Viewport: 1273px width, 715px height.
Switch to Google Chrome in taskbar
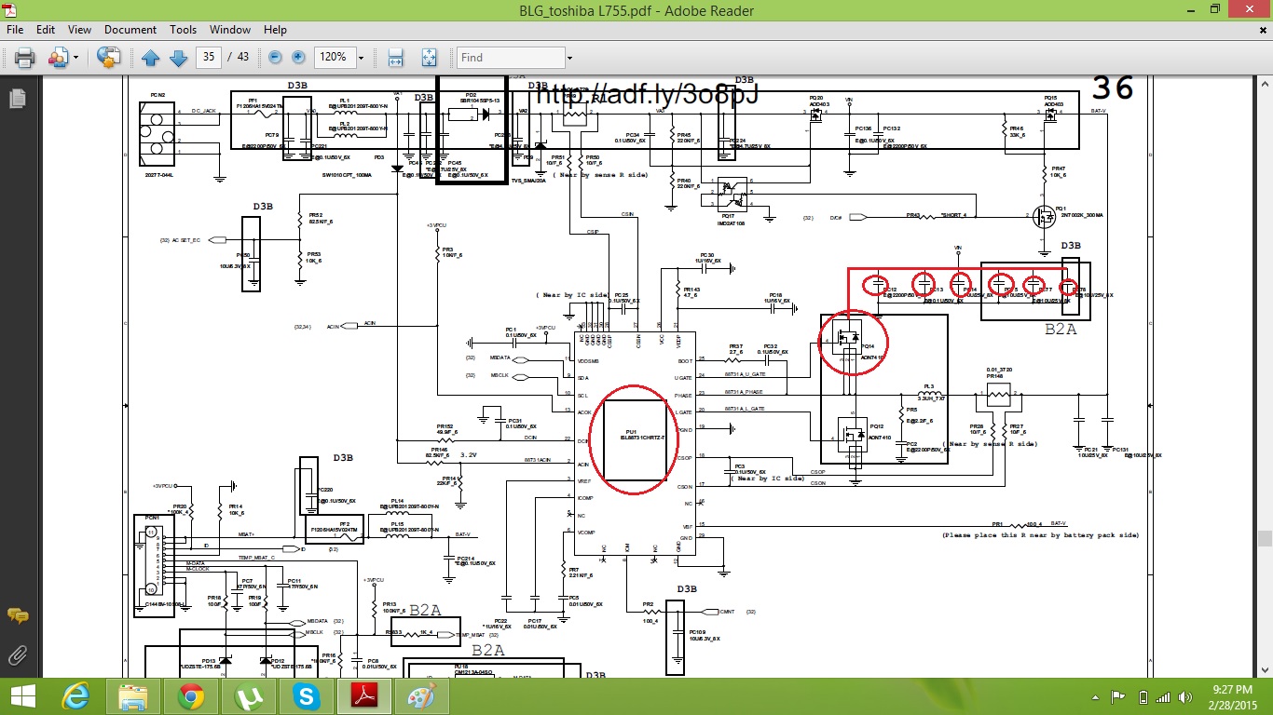click(191, 695)
